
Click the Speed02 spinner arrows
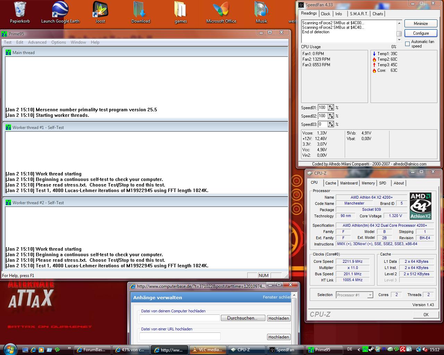pos(331,116)
